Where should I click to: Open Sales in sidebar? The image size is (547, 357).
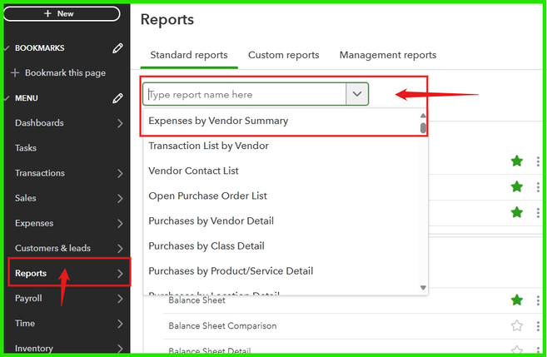coord(26,198)
